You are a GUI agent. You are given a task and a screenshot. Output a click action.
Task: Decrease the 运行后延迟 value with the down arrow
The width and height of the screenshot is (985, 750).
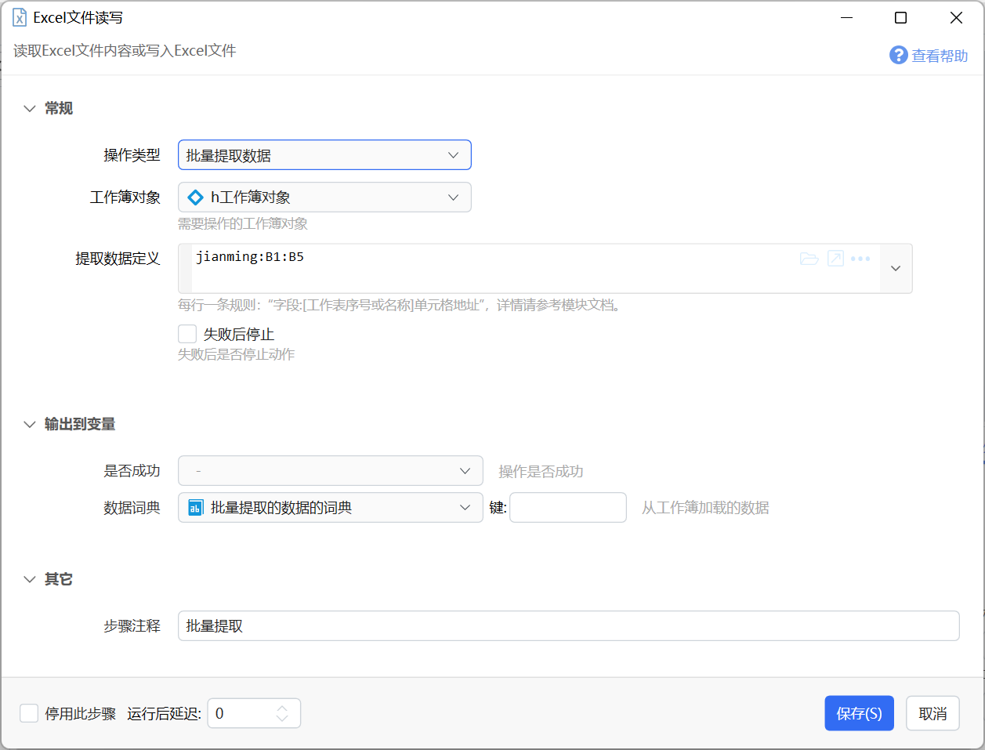[282, 719]
